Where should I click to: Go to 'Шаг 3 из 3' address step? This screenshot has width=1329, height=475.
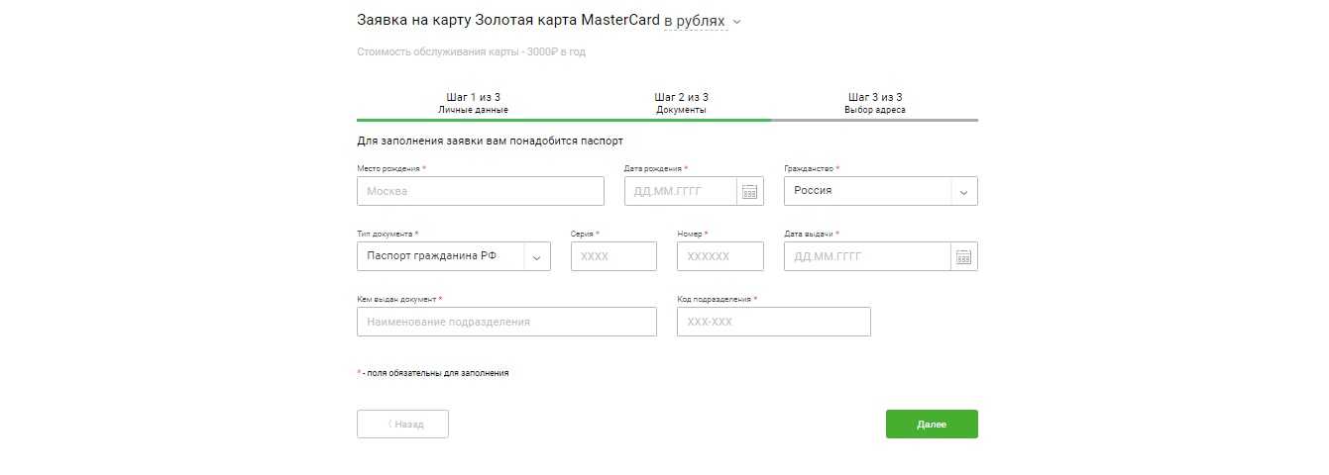(x=874, y=103)
